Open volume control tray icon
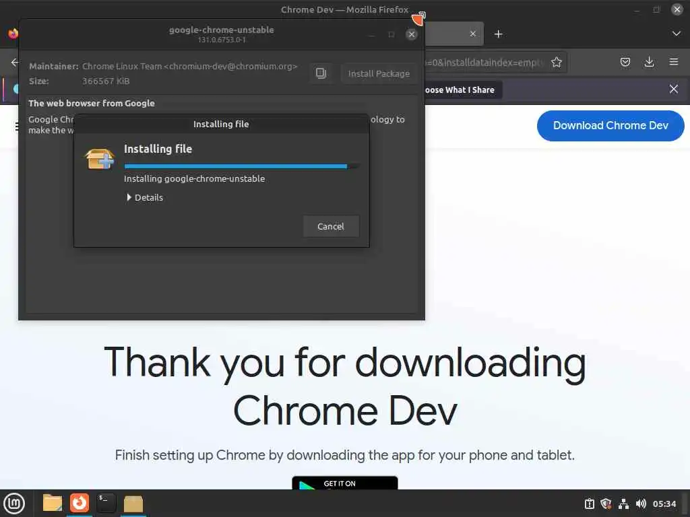 point(641,504)
